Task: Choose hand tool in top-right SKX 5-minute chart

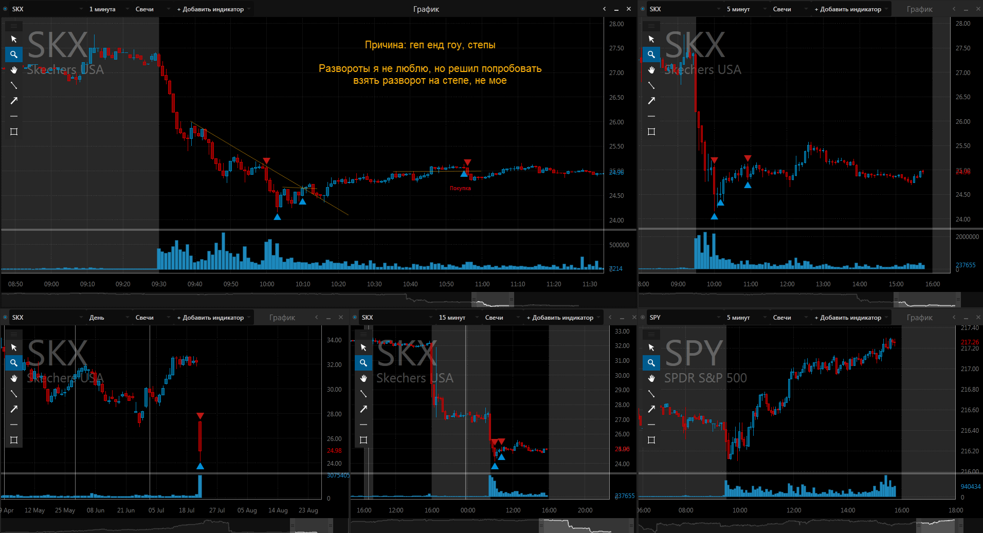Action: [x=651, y=70]
